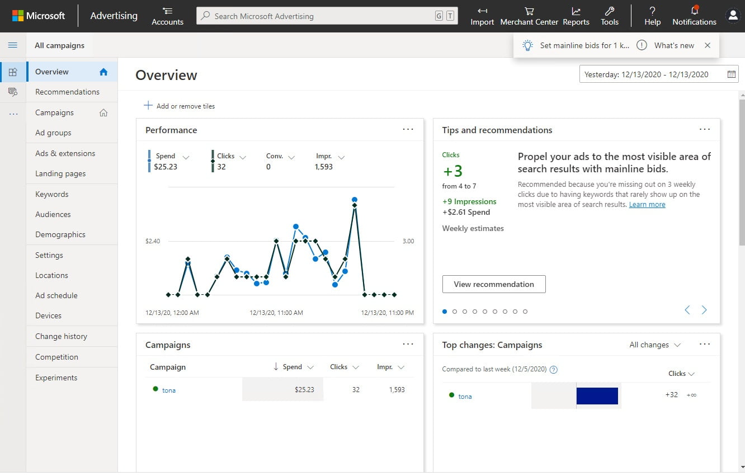Open the All changes dropdown
The image size is (745, 476).
pyautogui.click(x=655, y=345)
